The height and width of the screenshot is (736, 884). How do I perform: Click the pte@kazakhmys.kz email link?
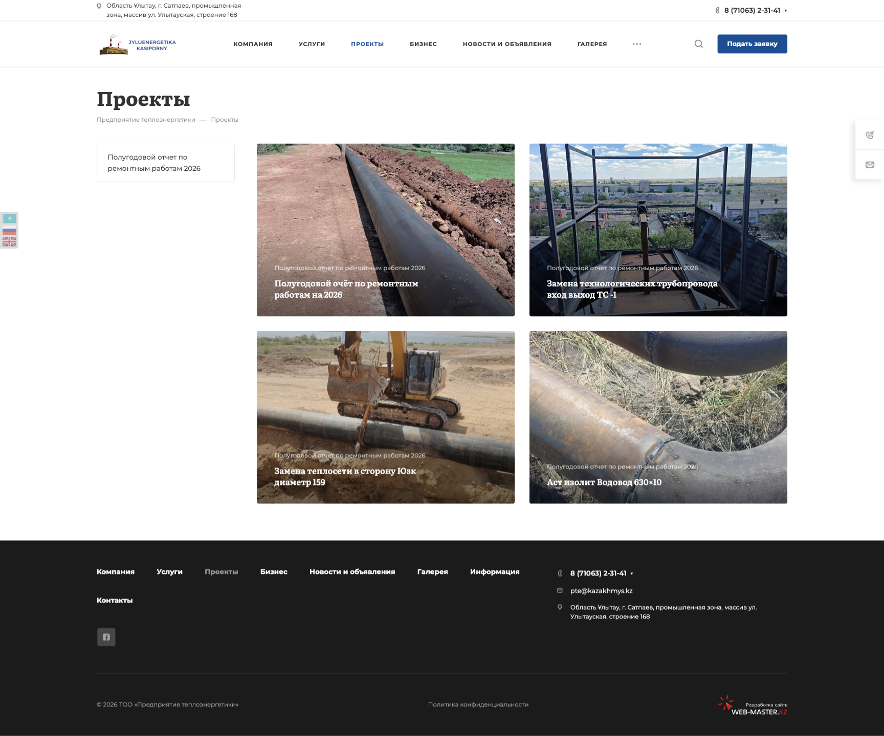pos(602,591)
